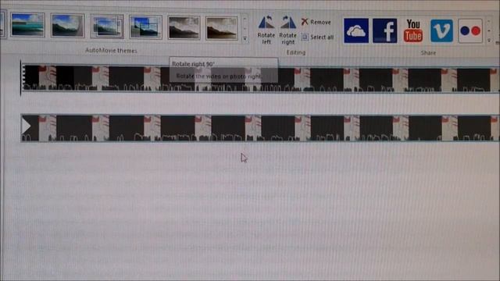500x281 pixels.
Task: Select the pan and zoom AutoMovie theme
Action: (x=107, y=27)
